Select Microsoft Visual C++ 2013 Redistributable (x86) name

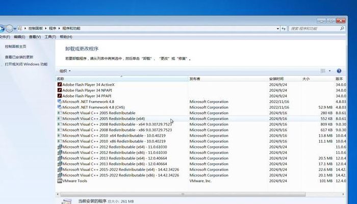(x=115, y=164)
